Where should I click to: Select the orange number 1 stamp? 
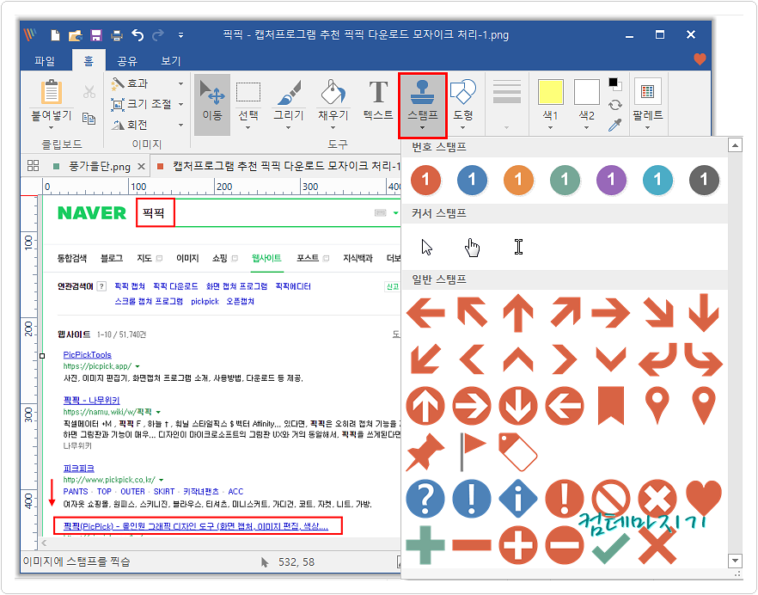pos(518,180)
